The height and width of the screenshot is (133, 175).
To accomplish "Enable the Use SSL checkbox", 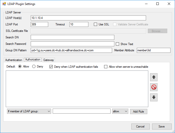I will [x=96, y=24].
